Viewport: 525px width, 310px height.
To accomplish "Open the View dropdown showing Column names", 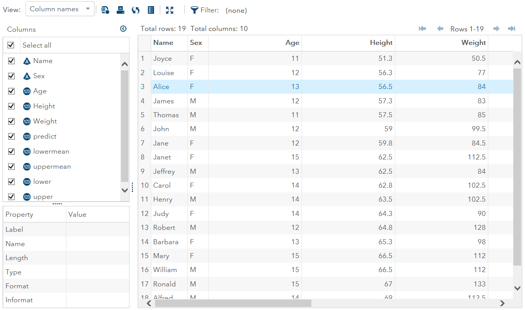I will coord(60,9).
